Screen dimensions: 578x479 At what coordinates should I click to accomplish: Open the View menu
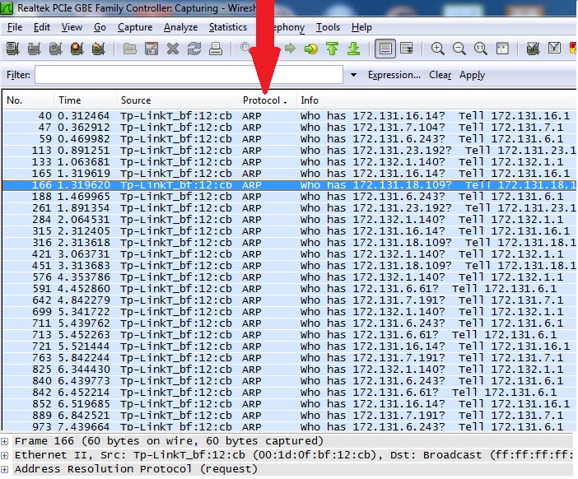[x=72, y=27]
